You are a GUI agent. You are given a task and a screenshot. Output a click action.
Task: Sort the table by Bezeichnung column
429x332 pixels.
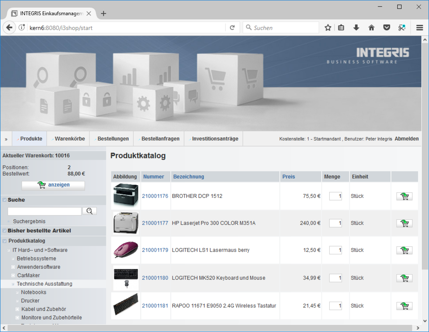[188, 177]
